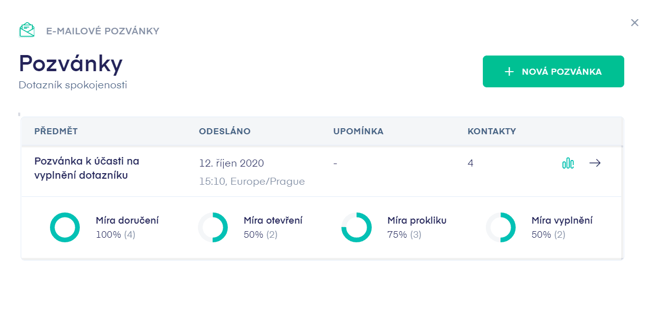Click the Odesláno column header

225,132
